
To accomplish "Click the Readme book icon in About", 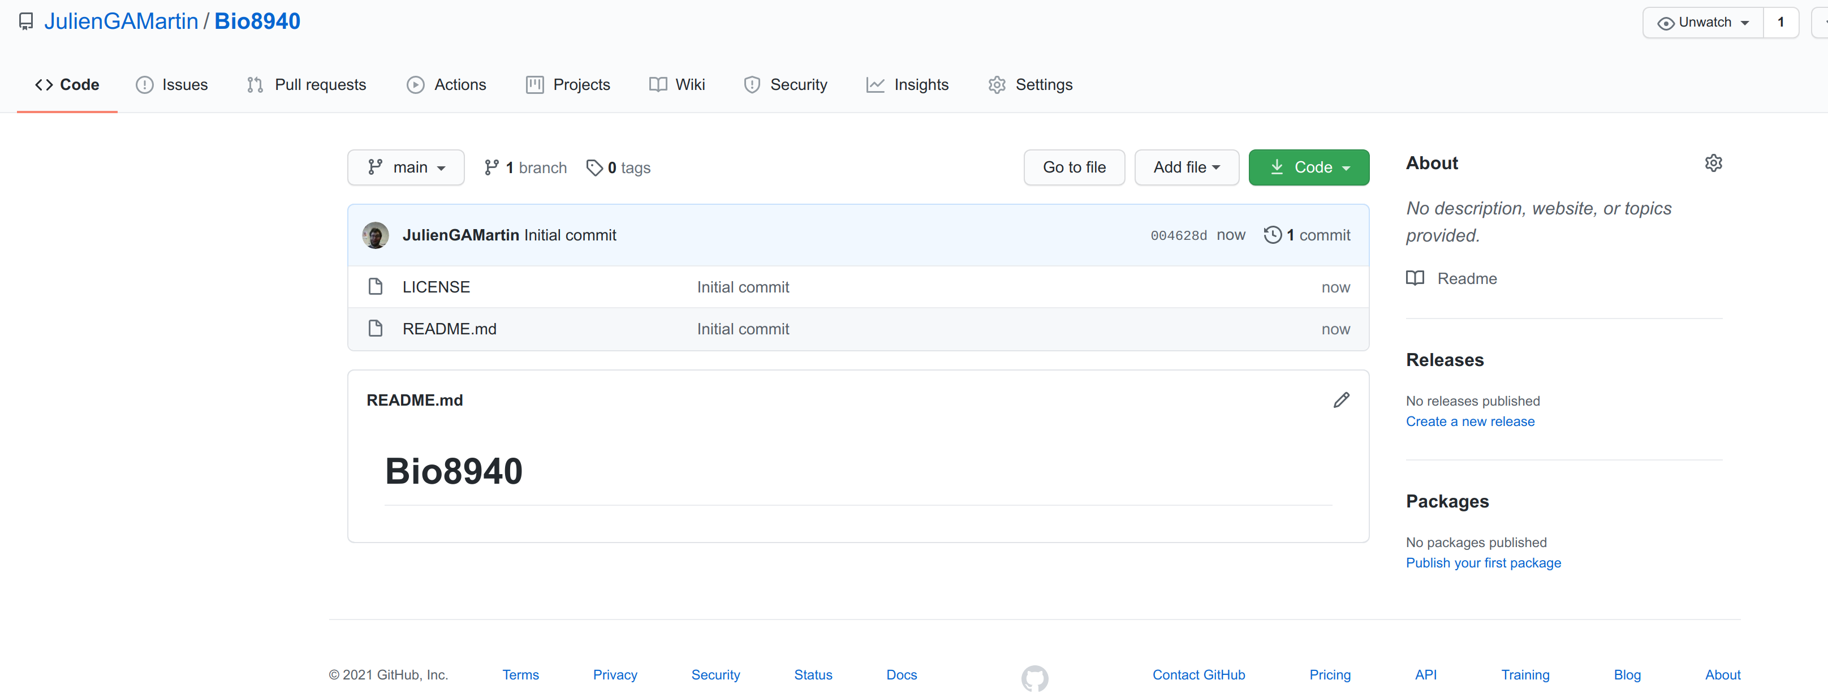I will point(1415,278).
